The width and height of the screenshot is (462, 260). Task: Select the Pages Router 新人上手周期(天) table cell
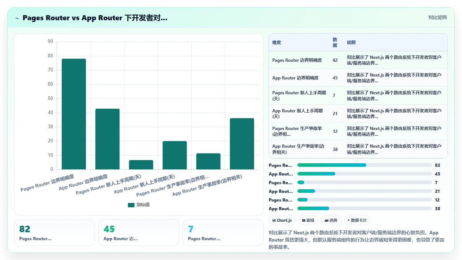point(299,96)
